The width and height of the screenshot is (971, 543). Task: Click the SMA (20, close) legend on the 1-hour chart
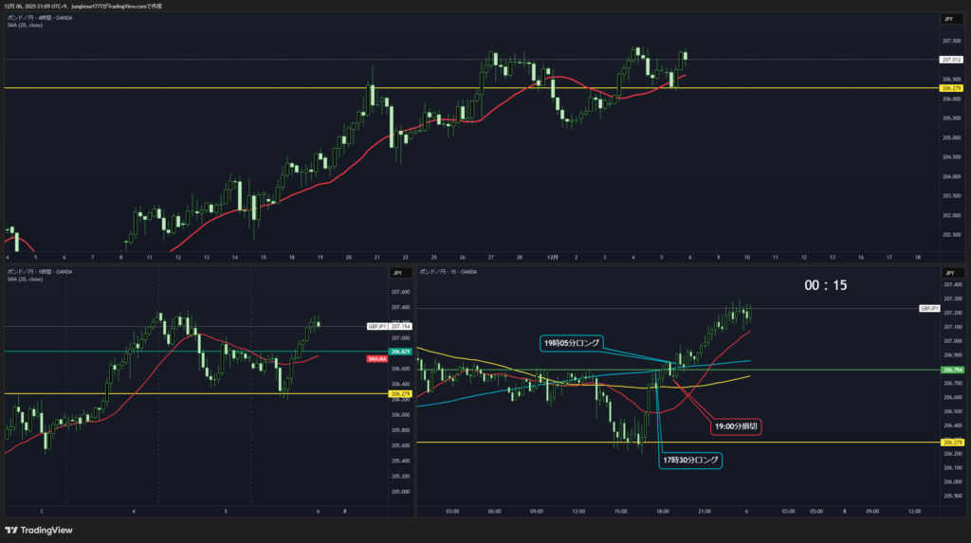25,280
